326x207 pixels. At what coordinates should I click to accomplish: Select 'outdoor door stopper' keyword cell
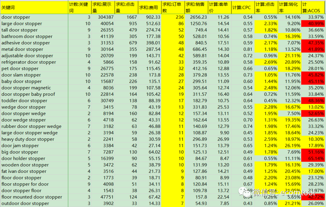pos(34,203)
